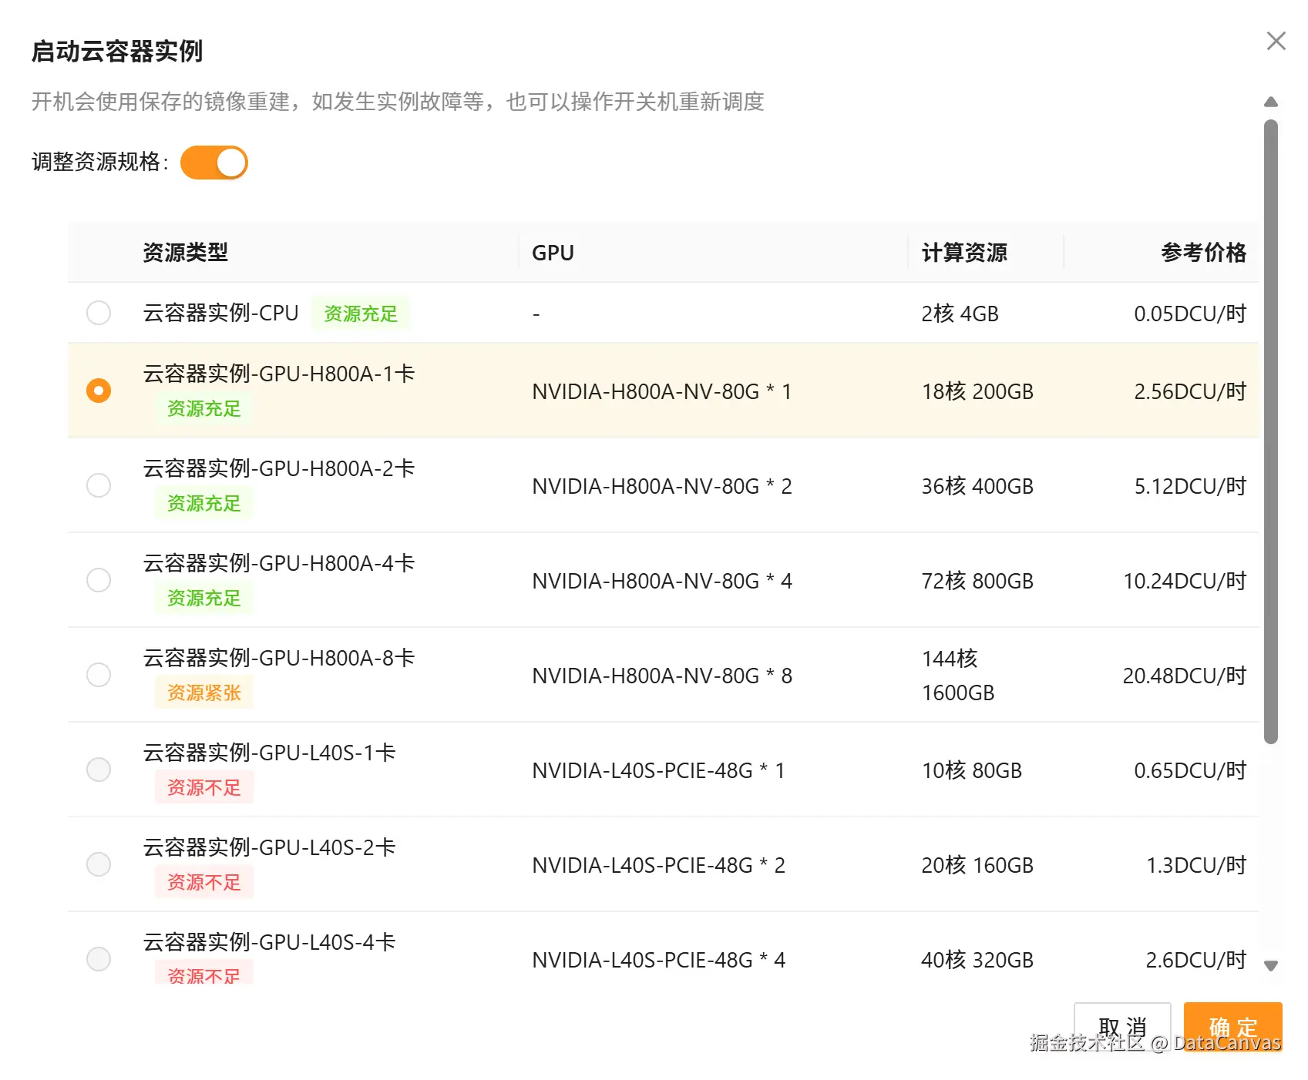Click the 20核 160GB compute cell
Image resolution: width=1308 pixels, height=1080 pixels.
pos(977,865)
